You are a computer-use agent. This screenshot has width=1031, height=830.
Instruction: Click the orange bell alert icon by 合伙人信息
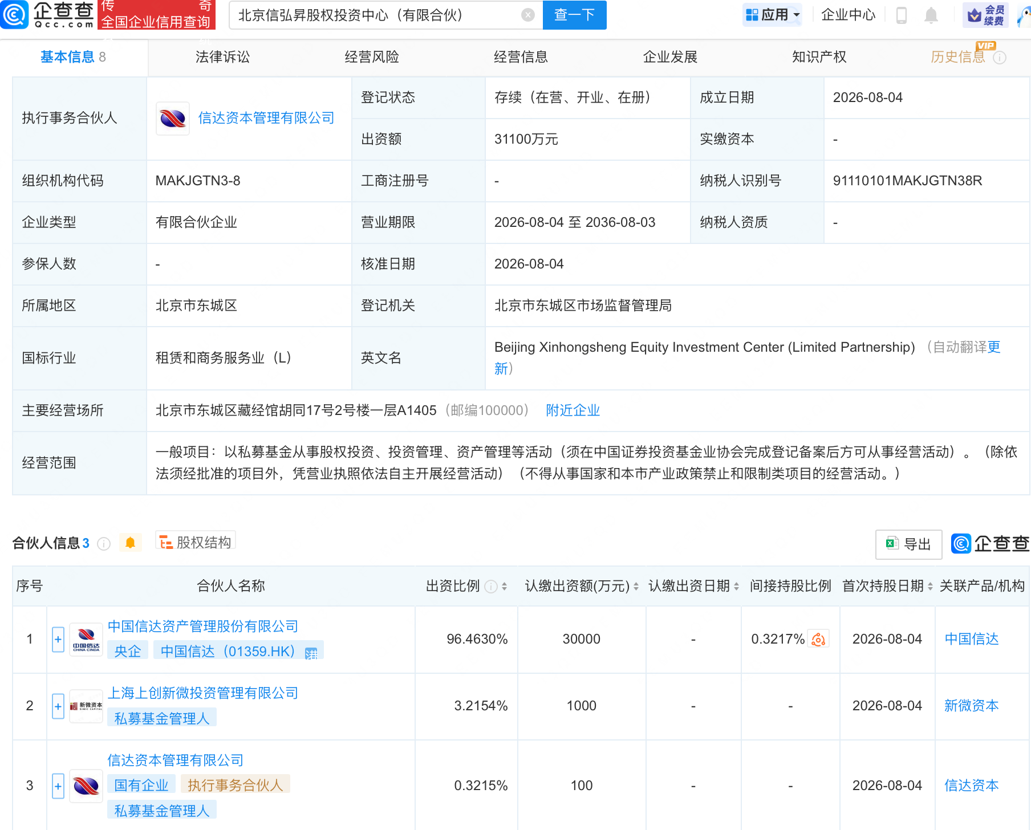pos(130,543)
